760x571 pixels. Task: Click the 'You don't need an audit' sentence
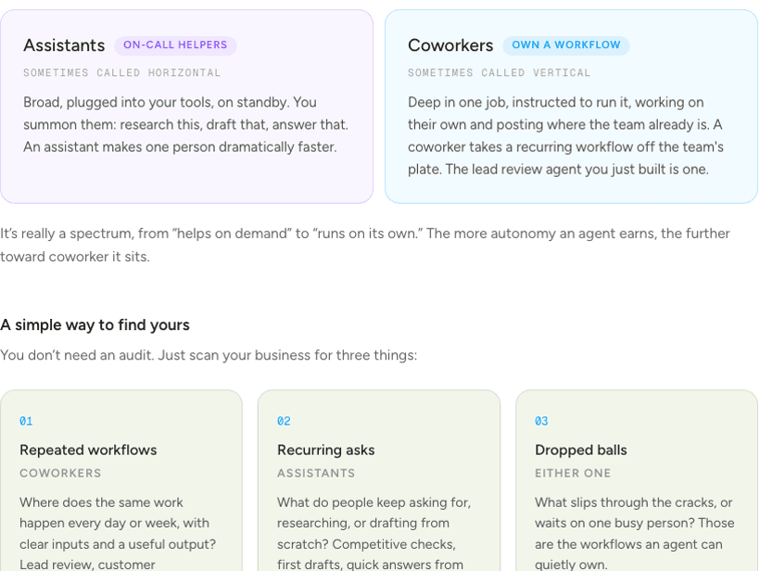[209, 355]
